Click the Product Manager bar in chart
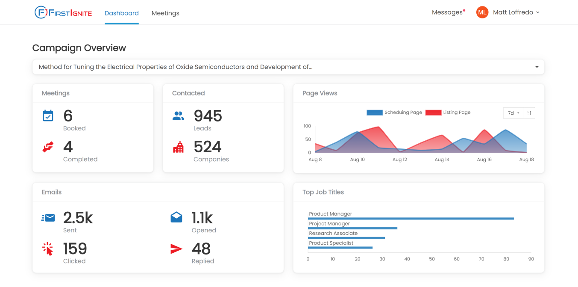 click(x=411, y=219)
